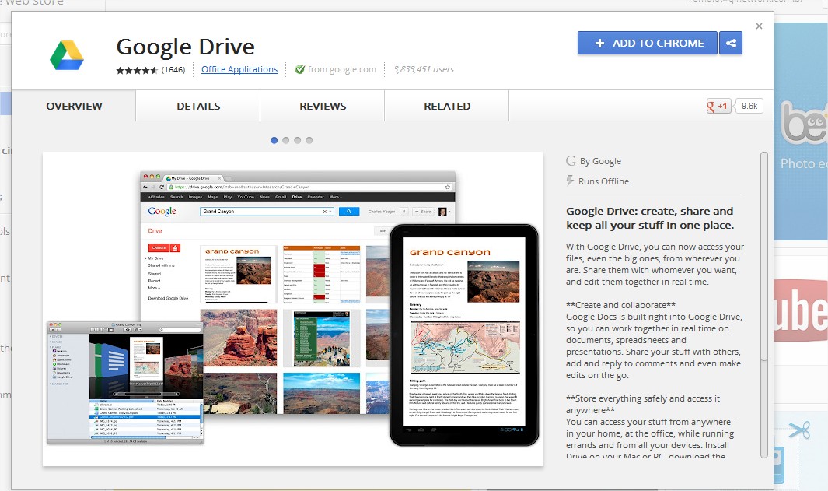Image resolution: width=828 pixels, height=491 pixels.
Task: Click the star rating icons
Action: click(x=138, y=70)
